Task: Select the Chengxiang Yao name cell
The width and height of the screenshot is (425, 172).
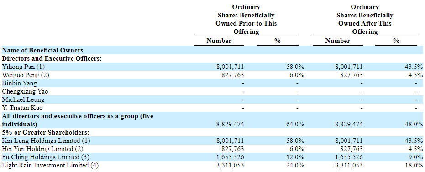Action: coord(25,91)
